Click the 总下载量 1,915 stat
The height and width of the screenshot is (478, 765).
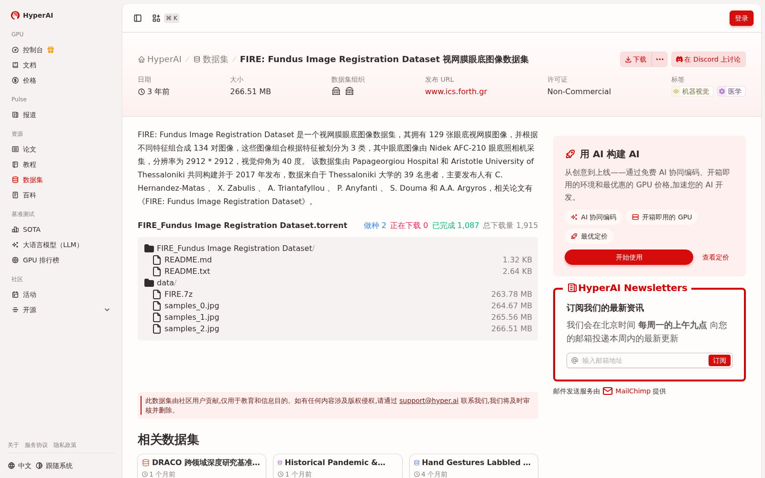510,225
